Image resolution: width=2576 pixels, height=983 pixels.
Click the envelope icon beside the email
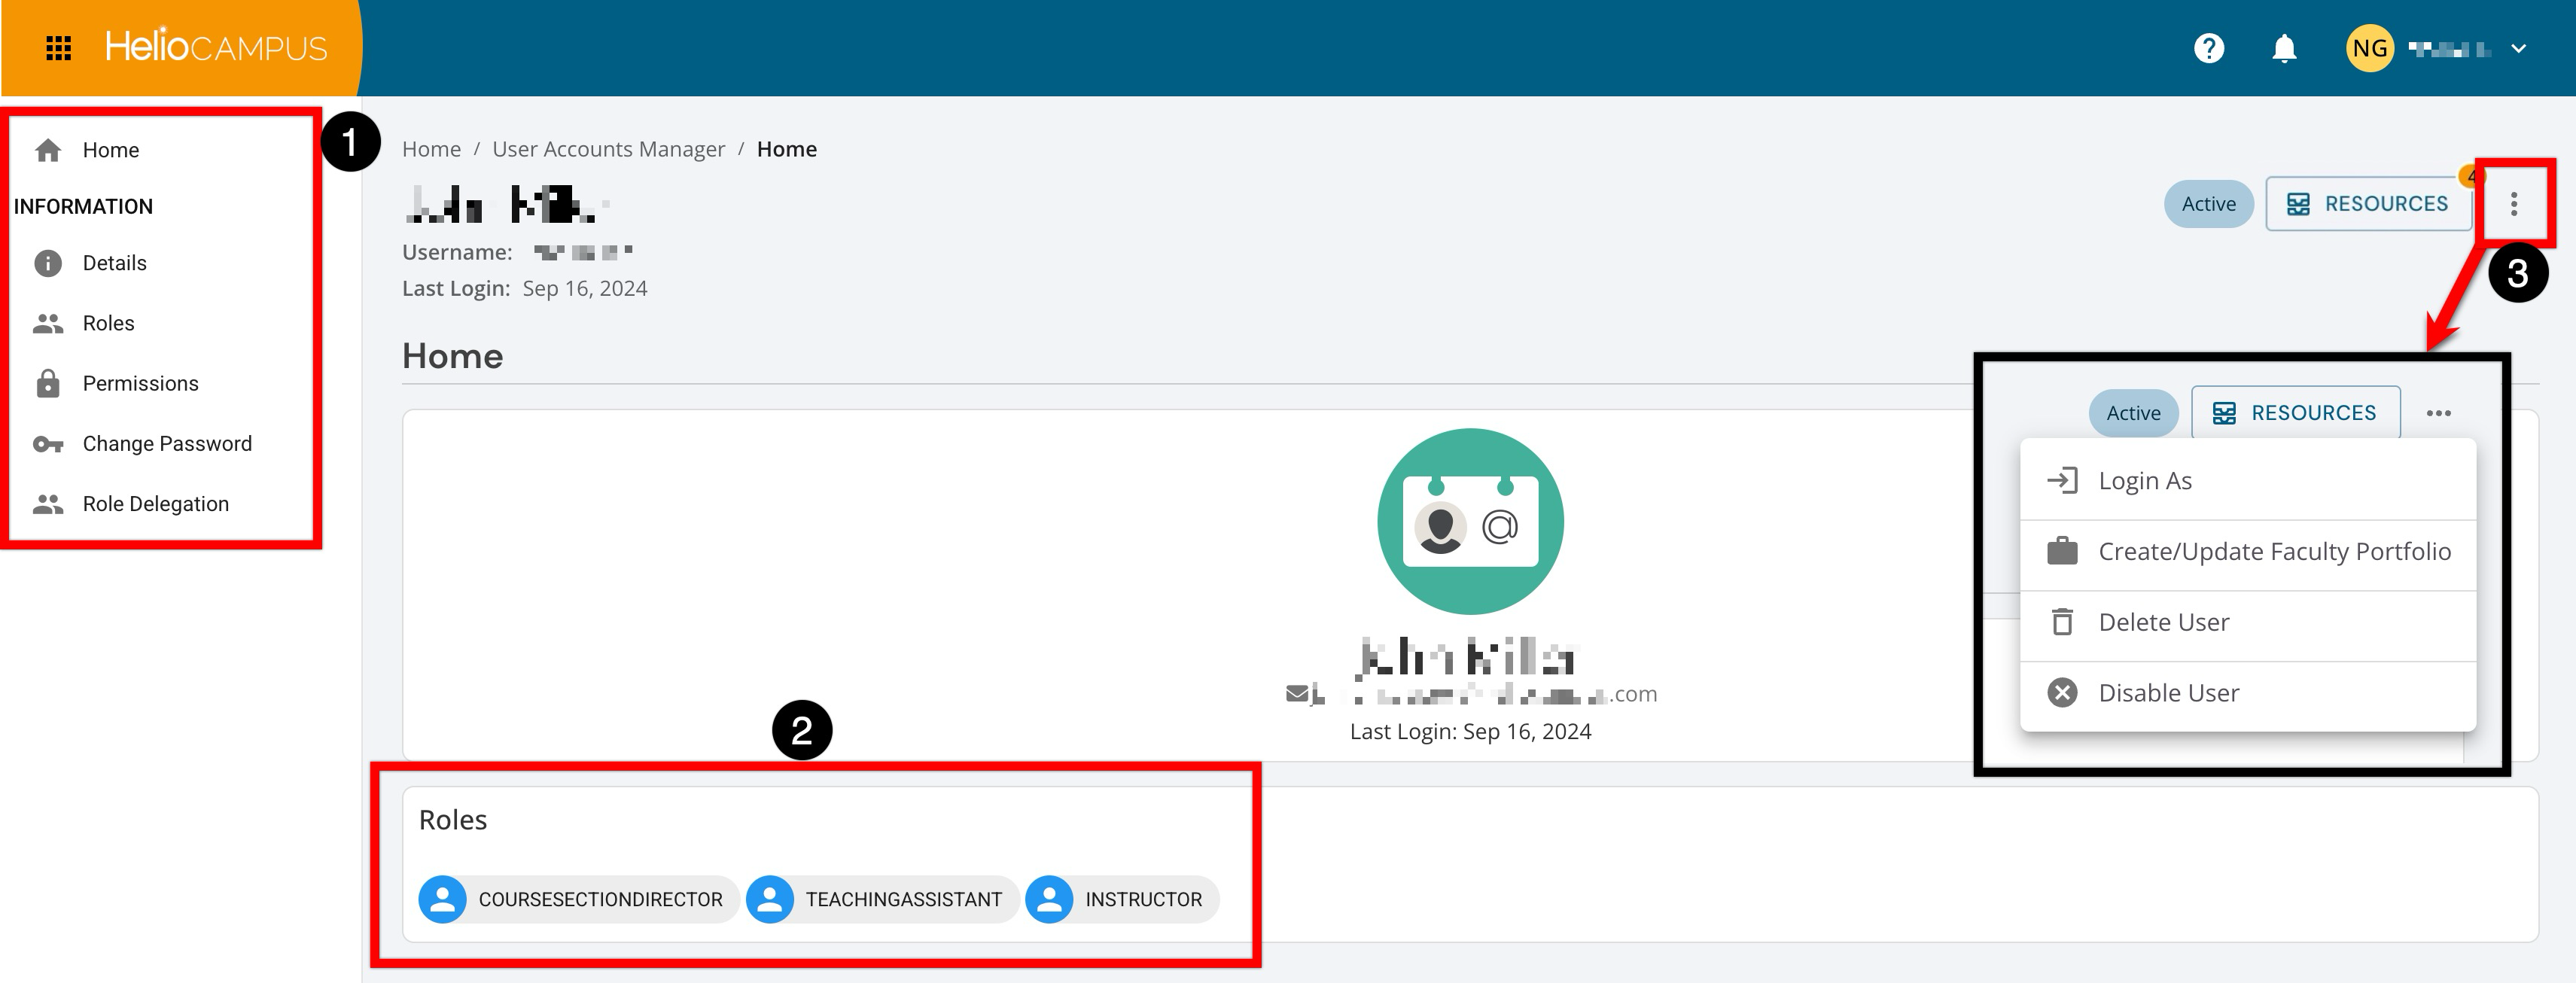pos(1297,694)
